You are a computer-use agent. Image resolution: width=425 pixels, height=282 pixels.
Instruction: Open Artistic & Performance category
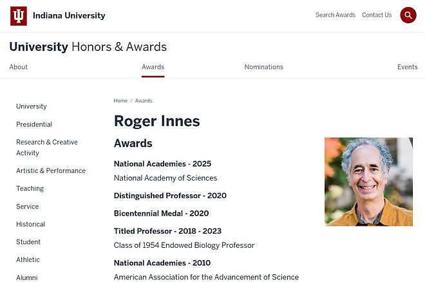tap(51, 170)
